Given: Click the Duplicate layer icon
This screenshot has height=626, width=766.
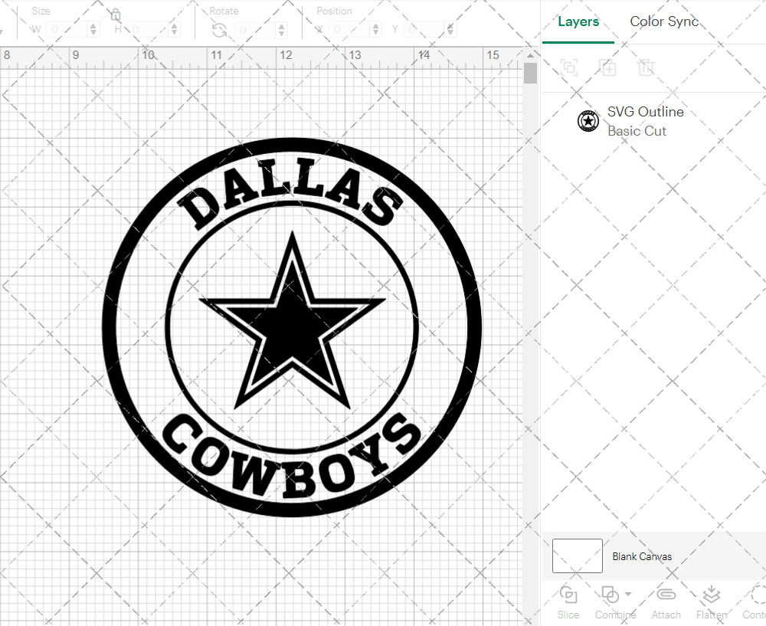Looking at the screenshot, I should (608, 67).
